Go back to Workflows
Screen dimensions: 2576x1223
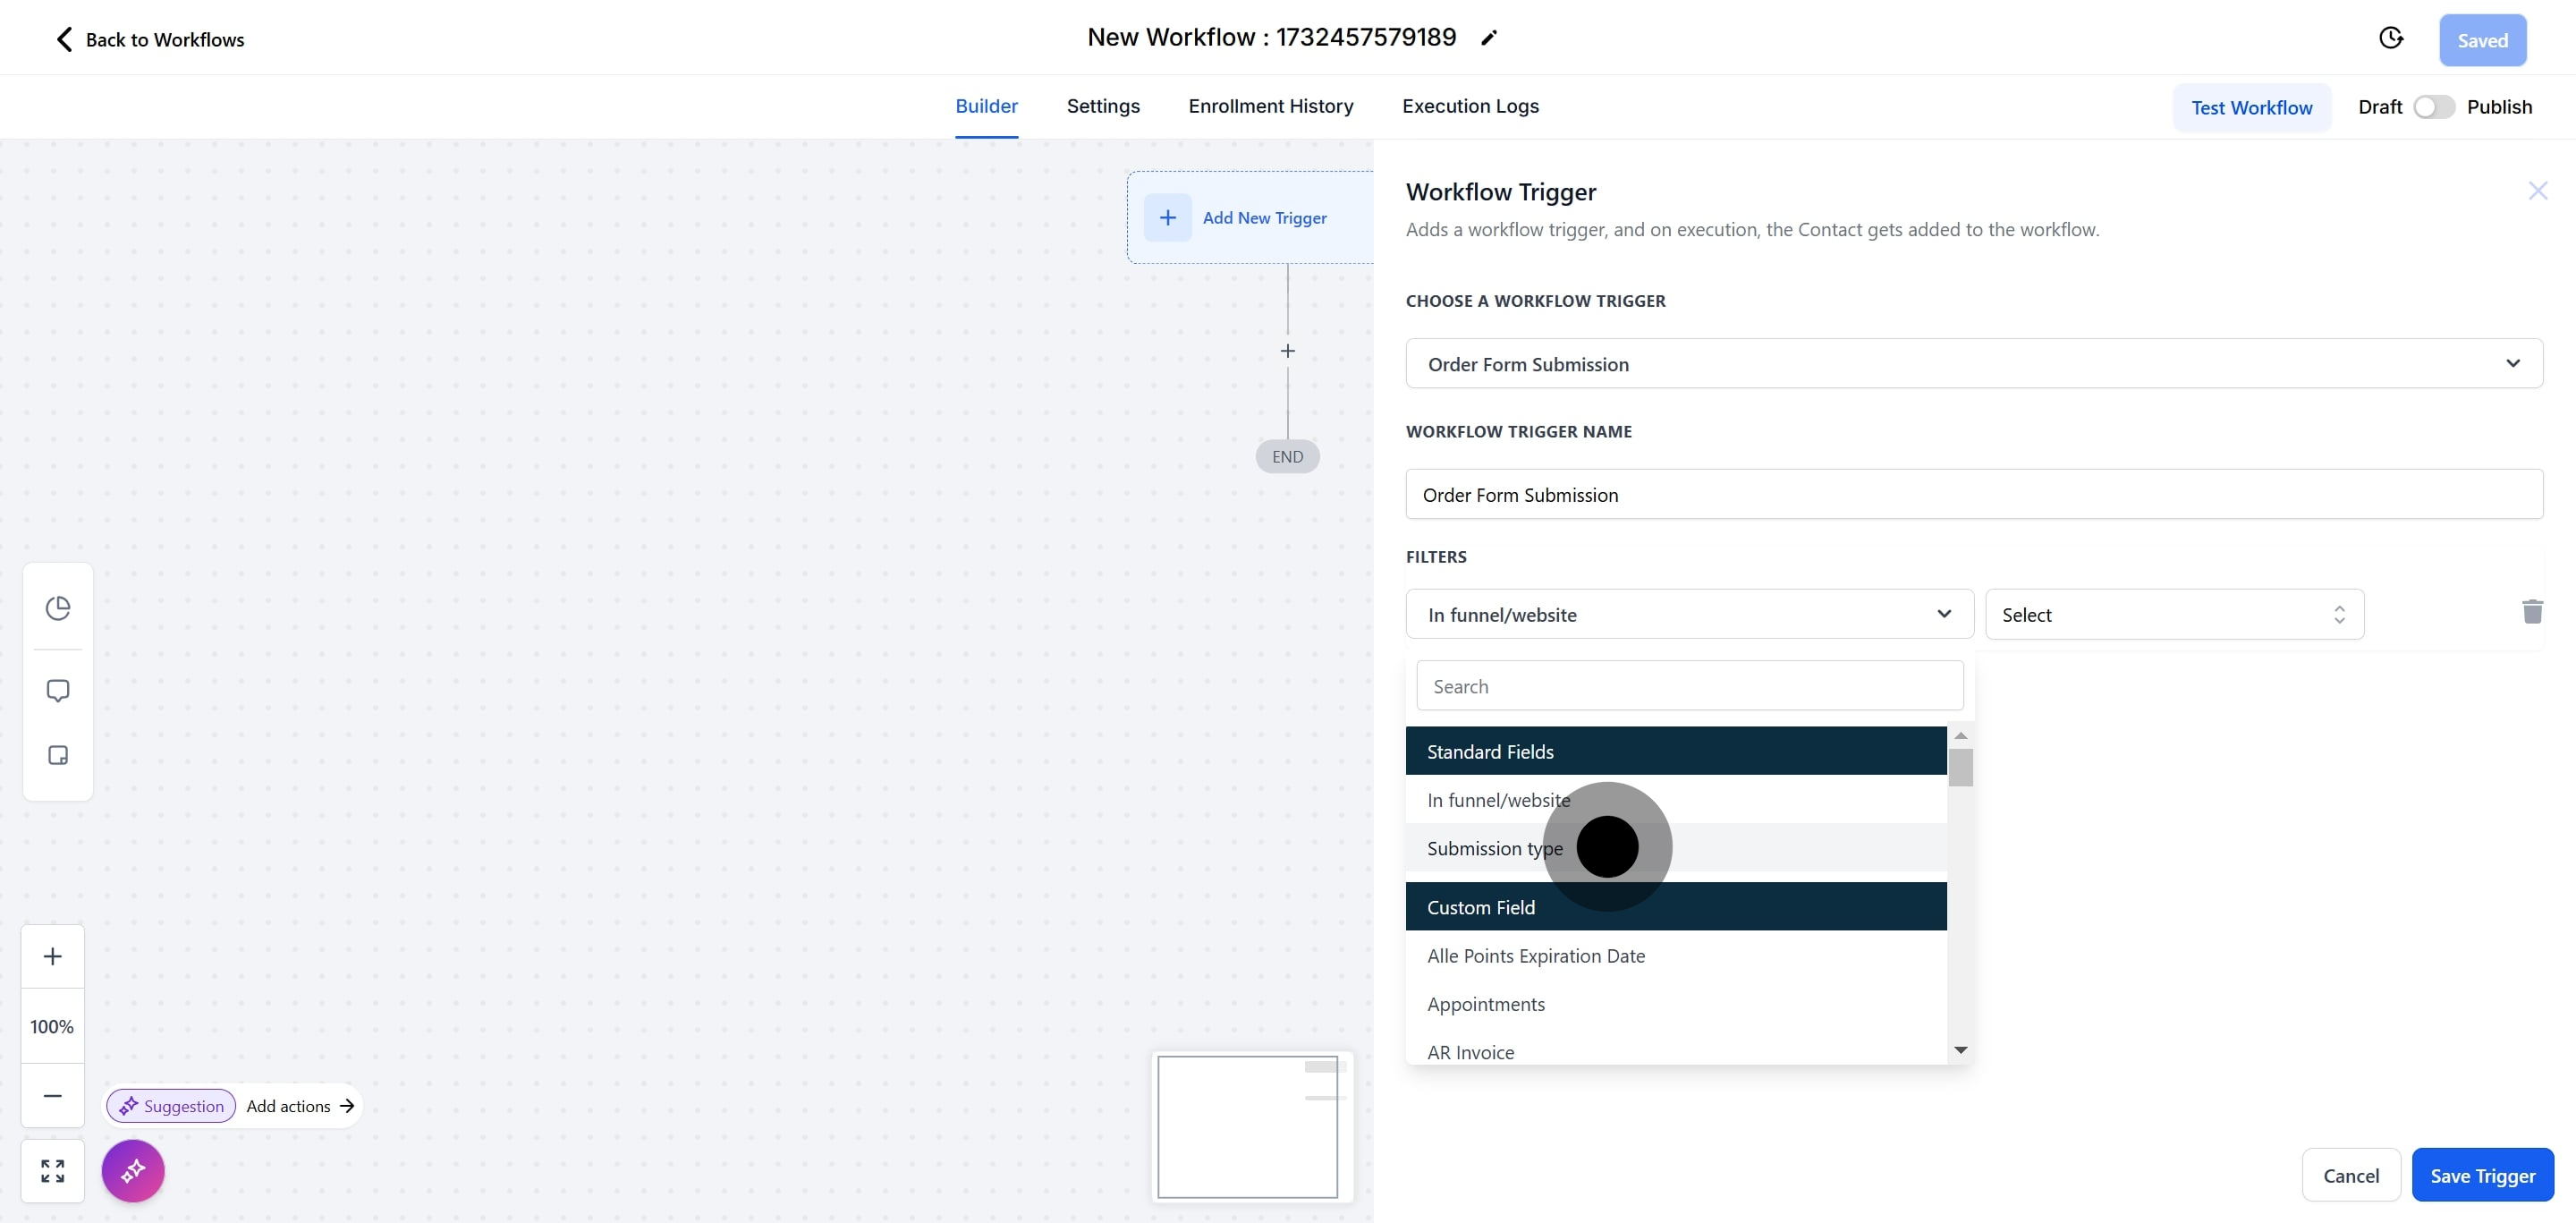(150, 40)
